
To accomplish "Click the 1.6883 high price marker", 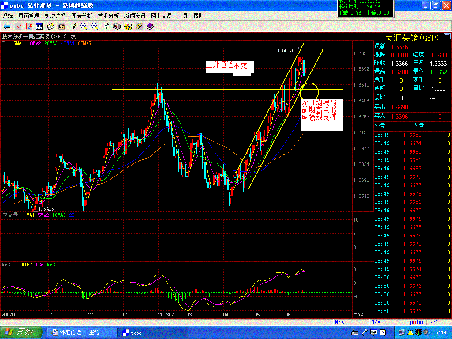I will click(285, 50).
